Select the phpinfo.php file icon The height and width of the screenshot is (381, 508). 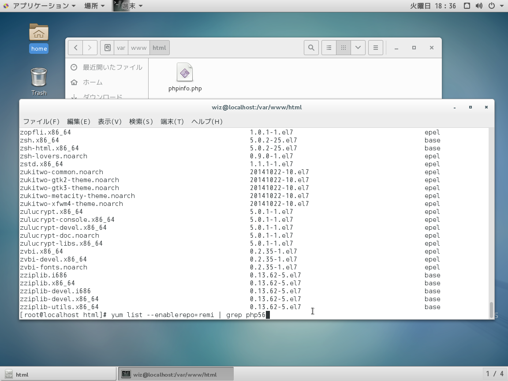[x=185, y=73]
